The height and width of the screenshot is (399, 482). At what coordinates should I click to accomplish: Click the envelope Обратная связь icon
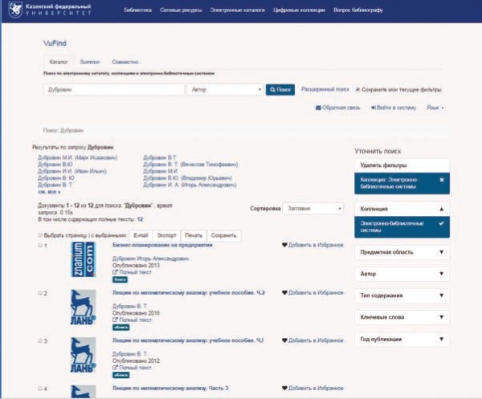click(319, 108)
